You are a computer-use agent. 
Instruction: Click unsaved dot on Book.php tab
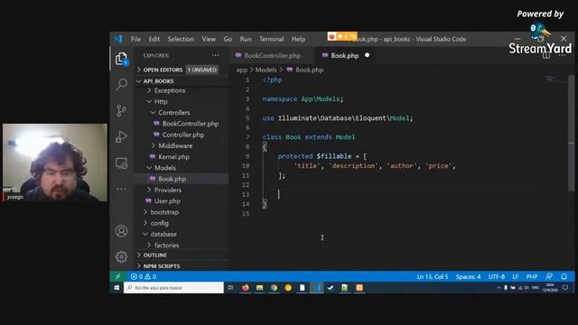tap(367, 55)
